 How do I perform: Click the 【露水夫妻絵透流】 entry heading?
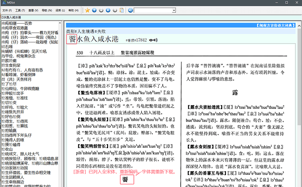[x=204, y=107]
